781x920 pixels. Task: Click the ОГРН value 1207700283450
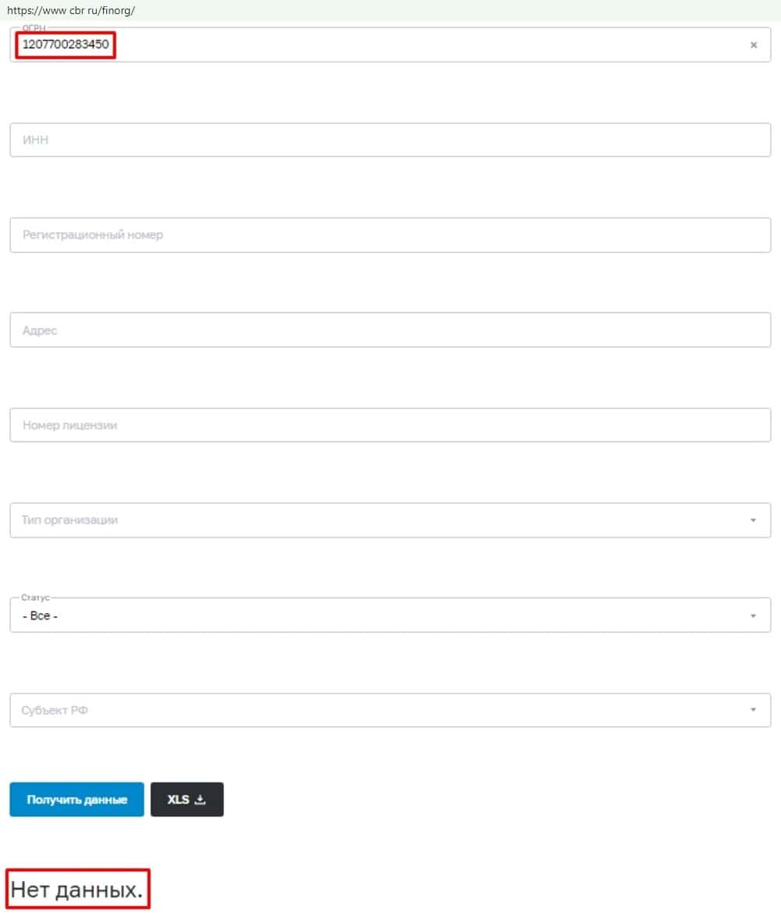(x=66, y=45)
